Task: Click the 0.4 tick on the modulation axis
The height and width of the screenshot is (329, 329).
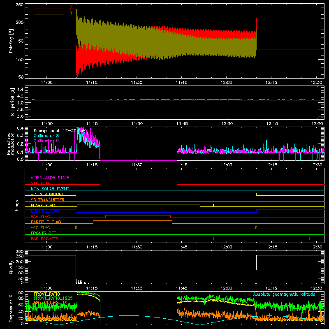Action: pos(20,128)
